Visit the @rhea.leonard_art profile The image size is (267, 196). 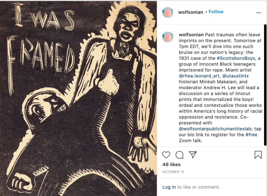tap(199, 76)
